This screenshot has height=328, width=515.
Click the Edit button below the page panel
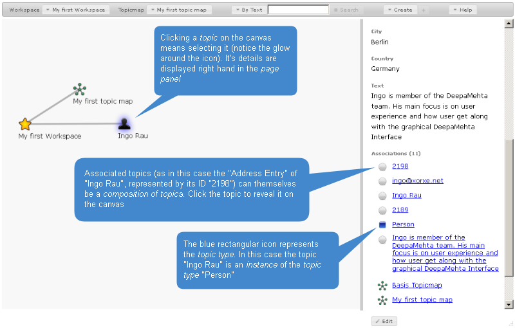pos(384,321)
